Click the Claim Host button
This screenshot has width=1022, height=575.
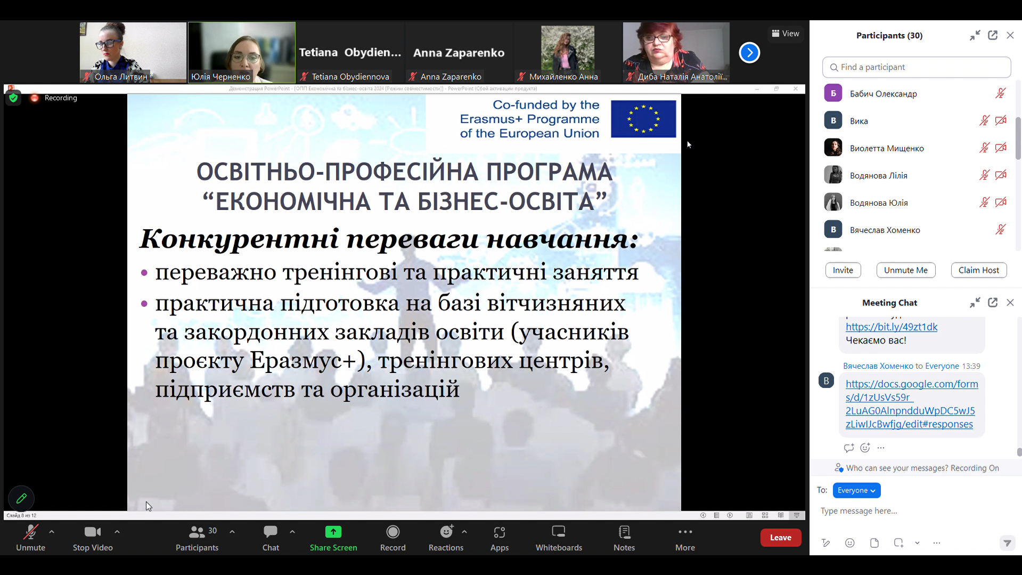[978, 270]
